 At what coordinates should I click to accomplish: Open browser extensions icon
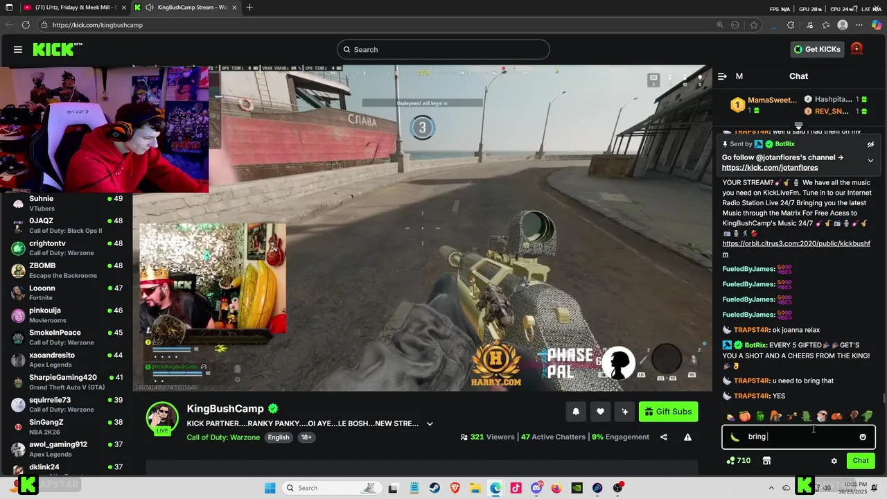point(791,25)
